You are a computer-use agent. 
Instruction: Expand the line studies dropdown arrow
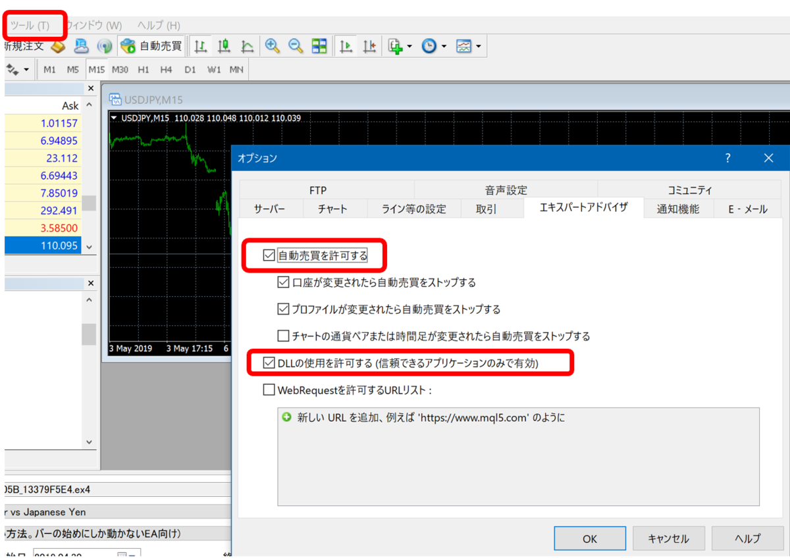[x=26, y=70]
